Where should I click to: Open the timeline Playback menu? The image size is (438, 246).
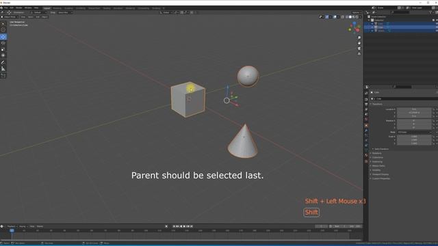click(x=12, y=226)
